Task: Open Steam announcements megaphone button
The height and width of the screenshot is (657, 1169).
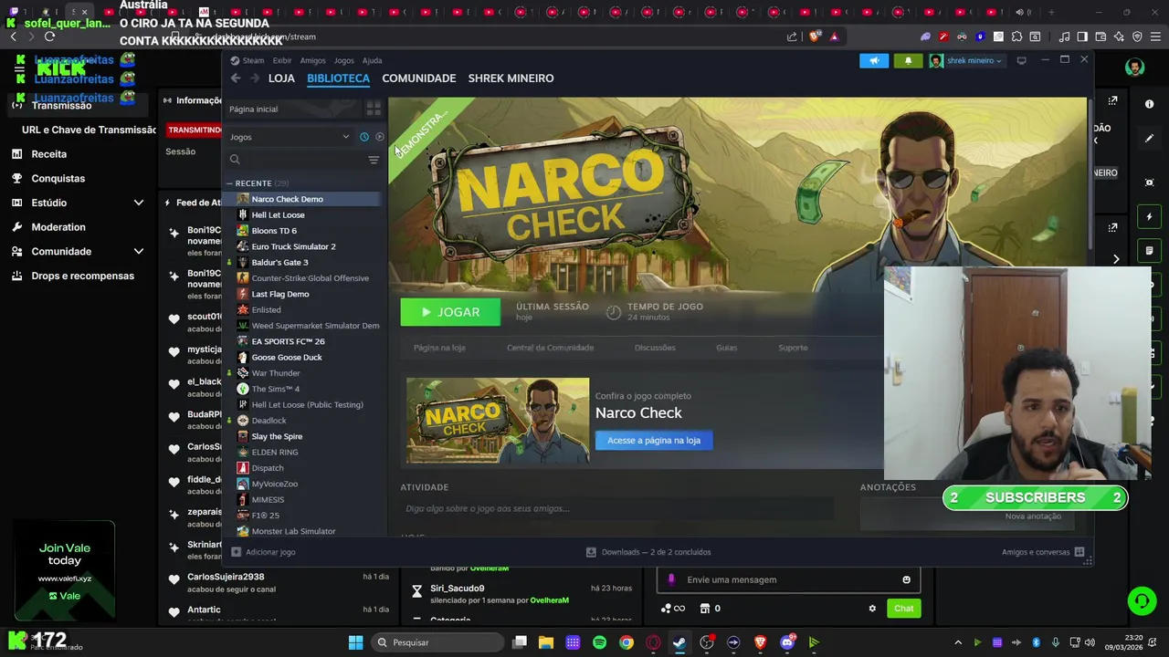Action: 874,60
